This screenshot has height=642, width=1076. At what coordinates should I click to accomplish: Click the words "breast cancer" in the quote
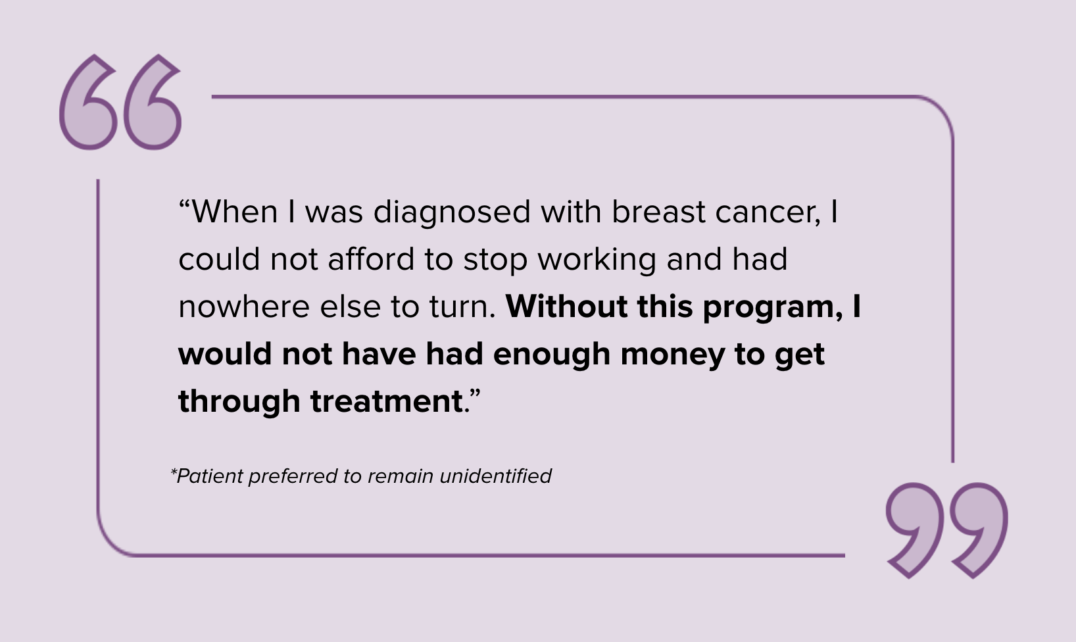[716, 212]
